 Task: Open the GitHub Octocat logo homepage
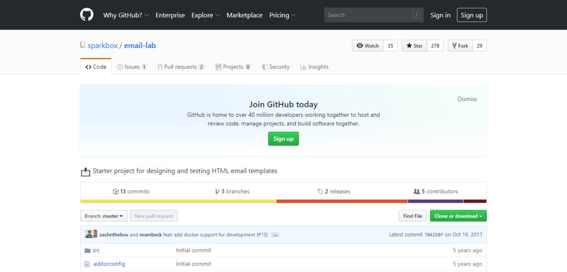[87, 15]
